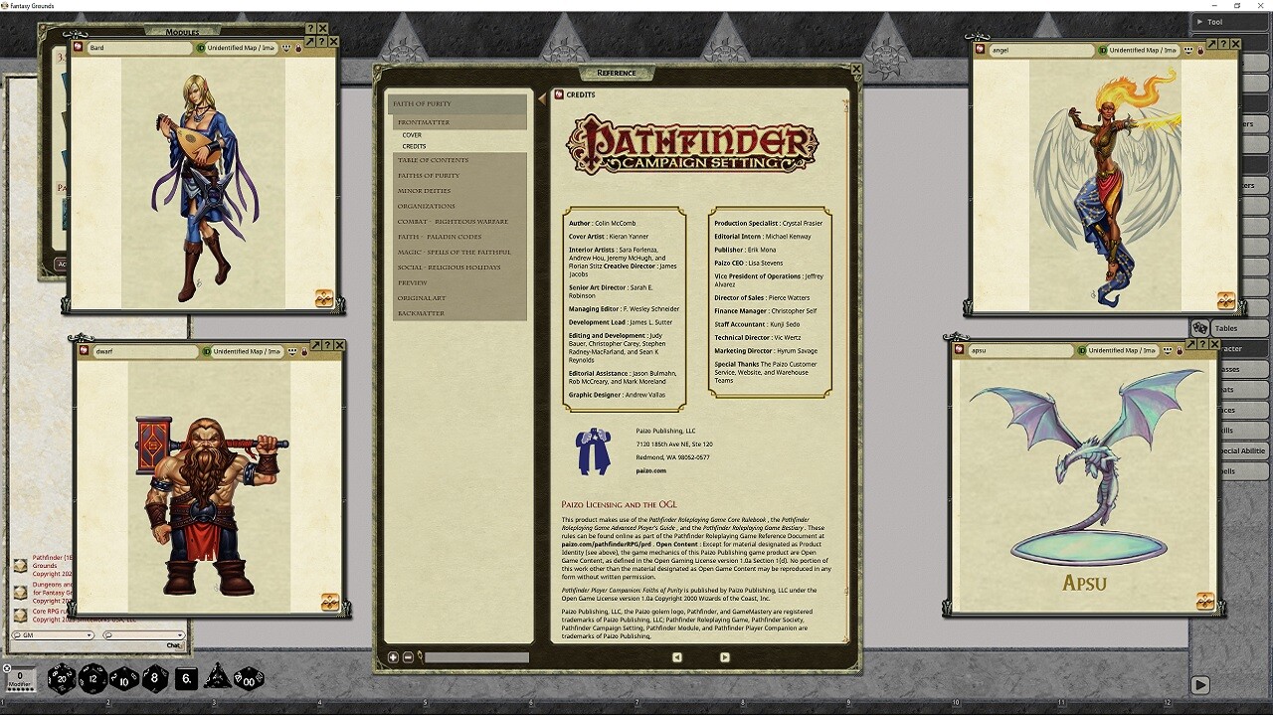Open the GM chat identity dropdown

(55, 634)
